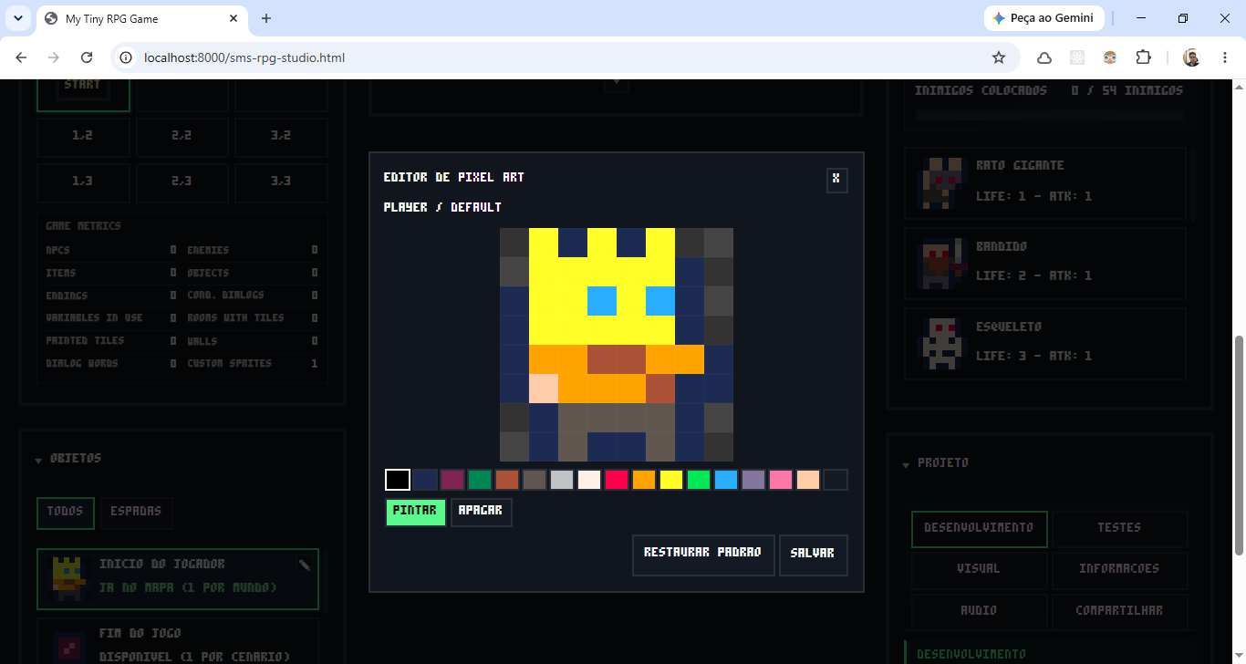
Task: Pick the peach skin-tone swatch
Action: coord(808,480)
